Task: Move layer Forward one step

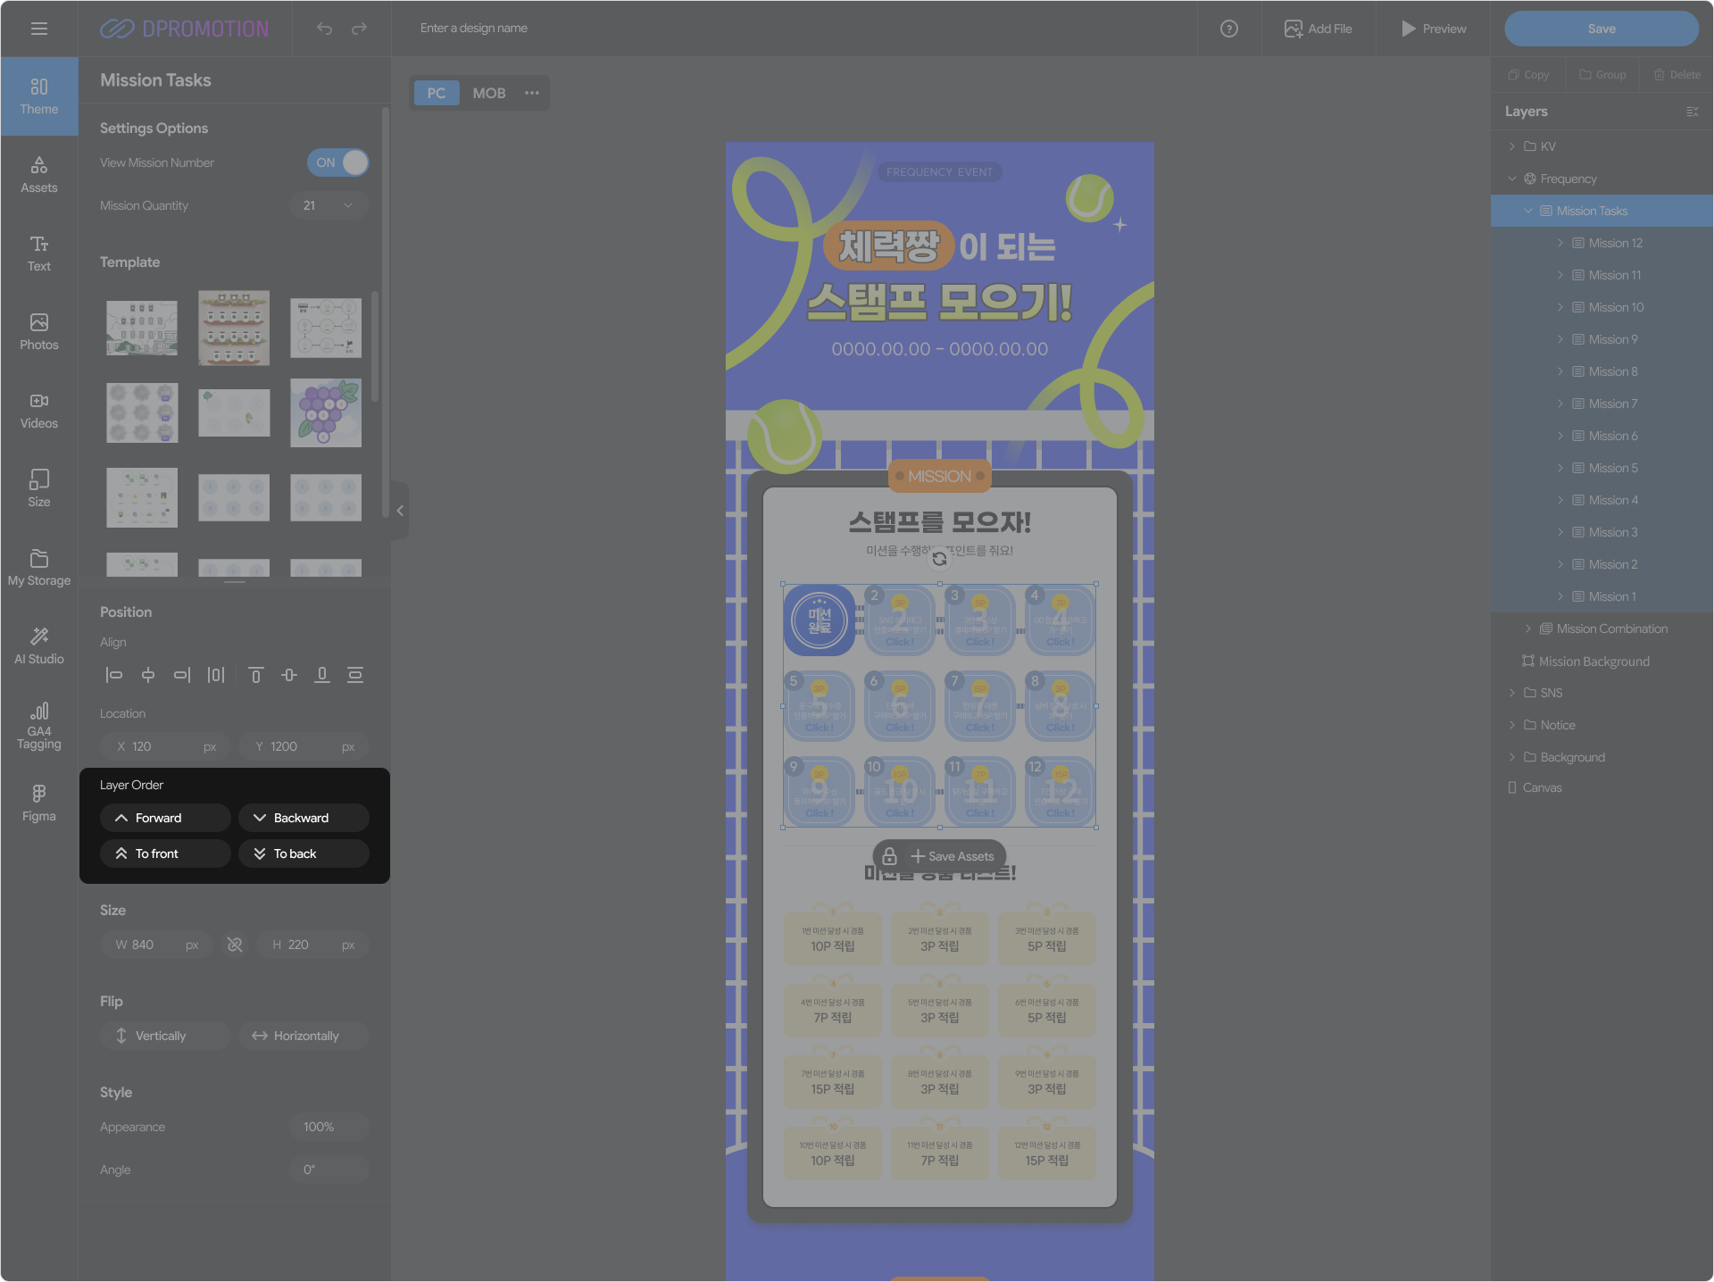Action: point(166,818)
